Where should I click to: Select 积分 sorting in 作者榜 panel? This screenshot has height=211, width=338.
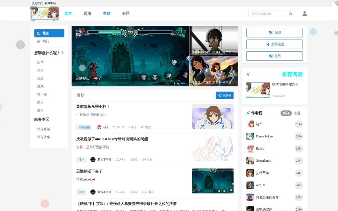coord(286,113)
